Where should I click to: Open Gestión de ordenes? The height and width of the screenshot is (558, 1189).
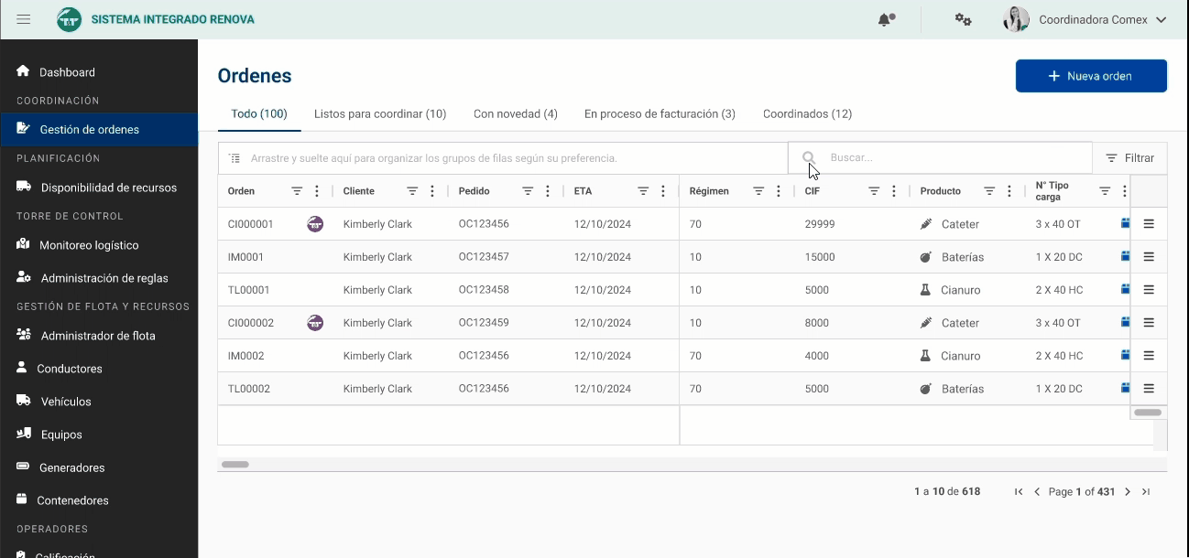pyautogui.click(x=99, y=129)
